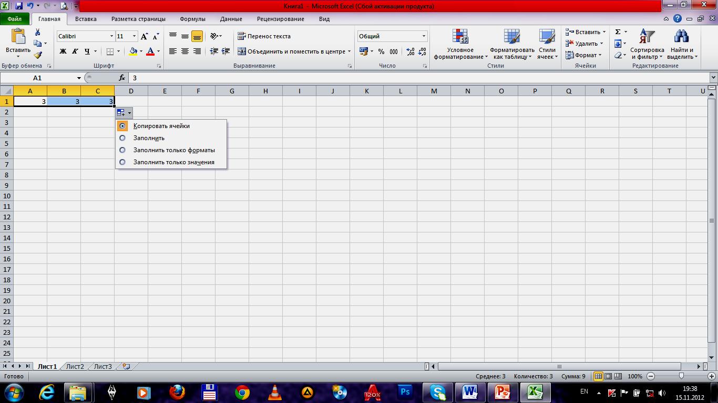The height and width of the screenshot is (403, 718).
Task: Open borders dropdown arrow
Action: [118, 51]
